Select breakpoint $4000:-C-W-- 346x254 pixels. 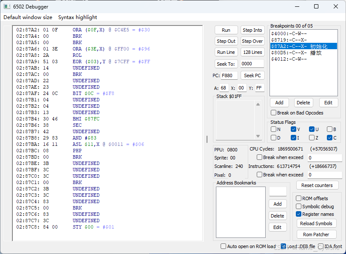303,33
